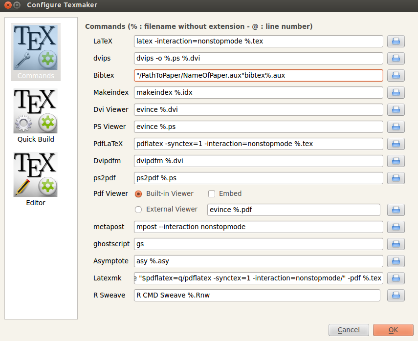Edit the metapost command field
Image resolution: width=418 pixels, height=341 pixels.
pyautogui.click(x=258, y=227)
